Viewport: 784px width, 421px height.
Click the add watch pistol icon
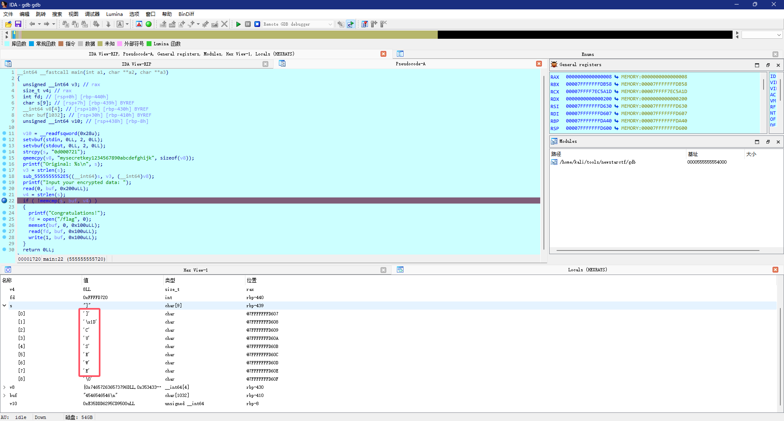click(374, 24)
